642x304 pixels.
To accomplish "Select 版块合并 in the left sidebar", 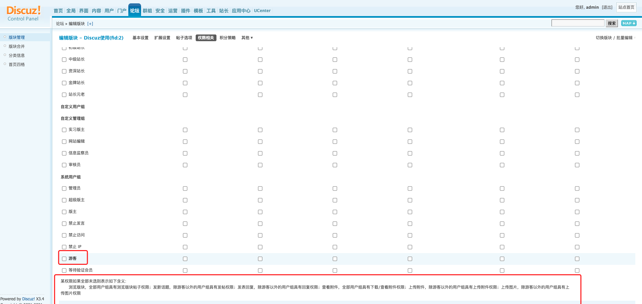I will 17,47.
